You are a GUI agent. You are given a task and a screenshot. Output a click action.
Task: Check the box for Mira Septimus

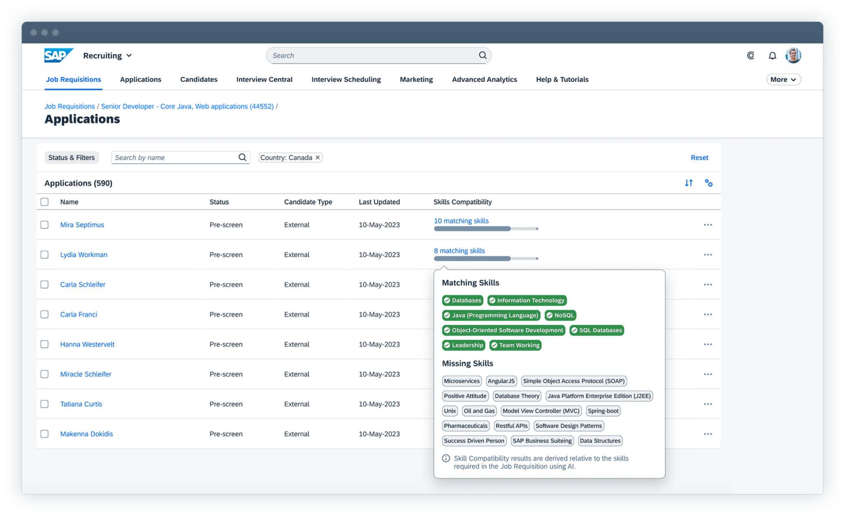pyautogui.click(x=44, y=225)
